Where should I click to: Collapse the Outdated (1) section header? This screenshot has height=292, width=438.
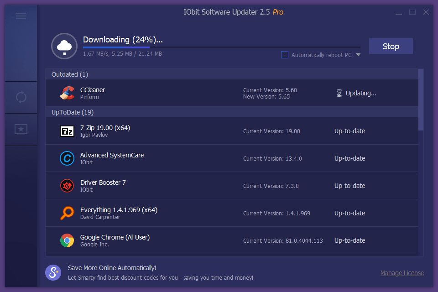(x=70, y=74)
